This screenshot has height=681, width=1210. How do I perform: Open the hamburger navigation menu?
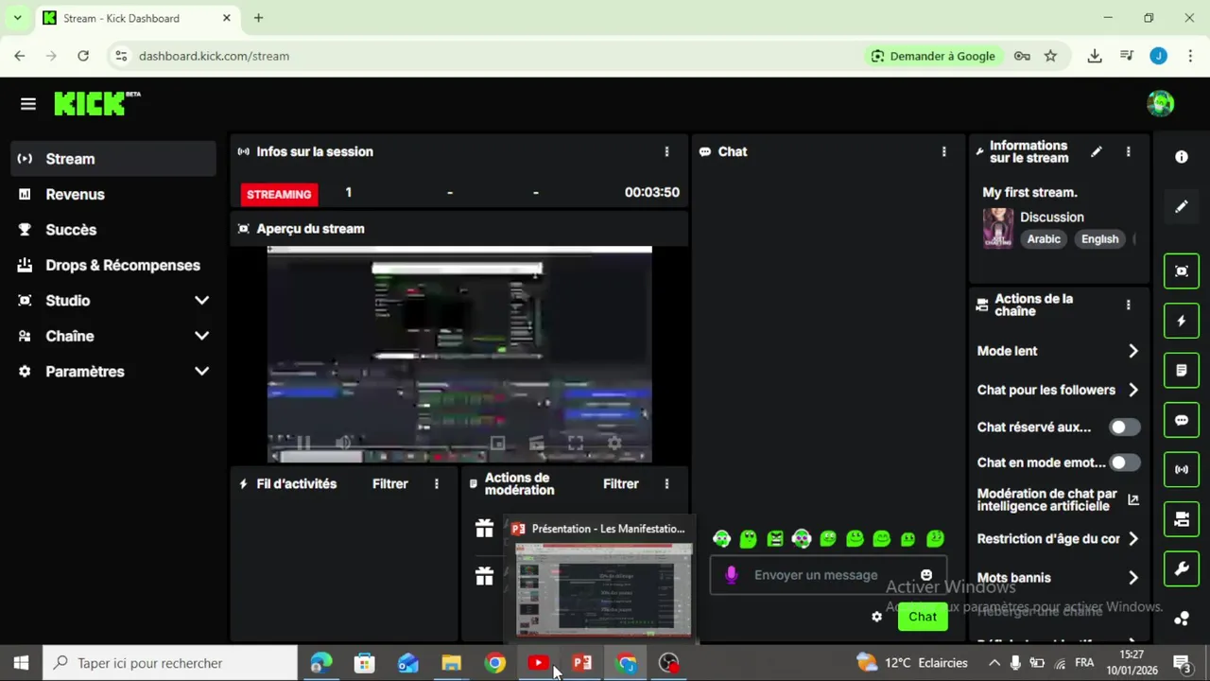[x=28, y=104]
